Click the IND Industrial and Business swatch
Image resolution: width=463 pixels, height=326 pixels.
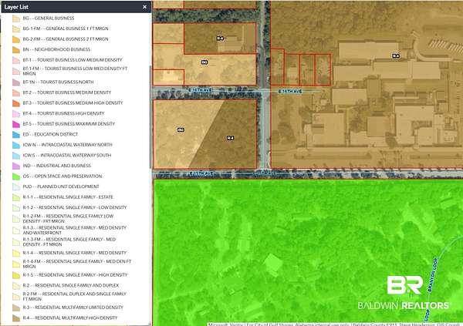click(16, 166)
